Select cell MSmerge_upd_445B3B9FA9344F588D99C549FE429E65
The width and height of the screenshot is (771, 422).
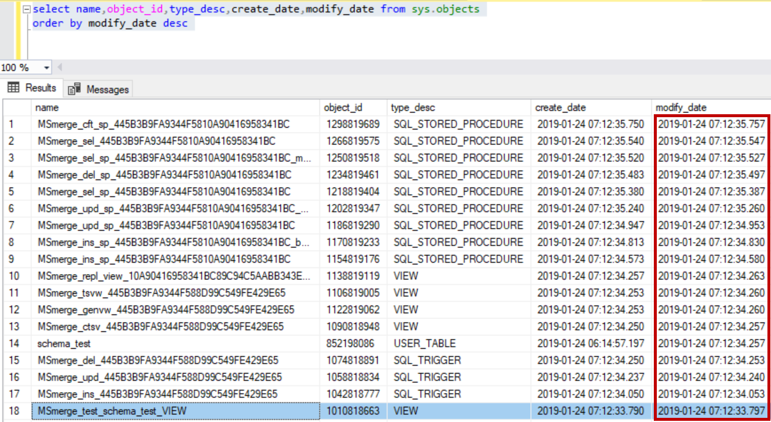coord(176,377)
